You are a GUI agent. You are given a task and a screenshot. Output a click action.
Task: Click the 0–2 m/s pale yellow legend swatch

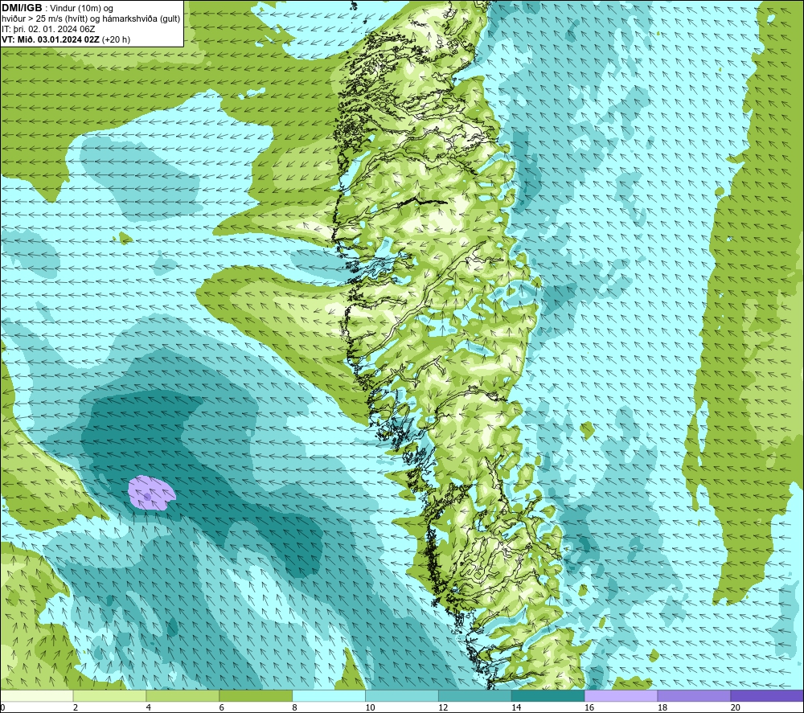[x=37, y=695]
